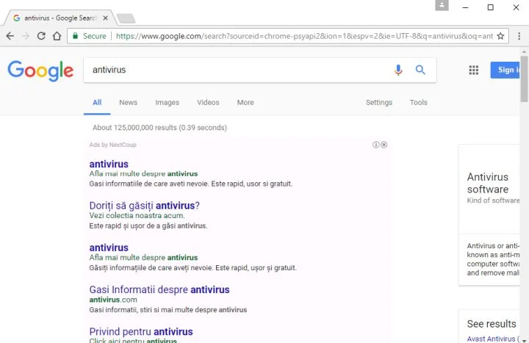Switch to the Videos results tab
The height and width of the screenshot is (343, 529).
(208, 103)
